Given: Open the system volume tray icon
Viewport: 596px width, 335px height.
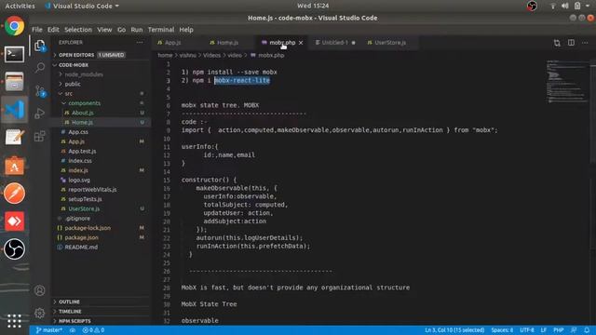Looking at the screenshot, I should point(565,6).
